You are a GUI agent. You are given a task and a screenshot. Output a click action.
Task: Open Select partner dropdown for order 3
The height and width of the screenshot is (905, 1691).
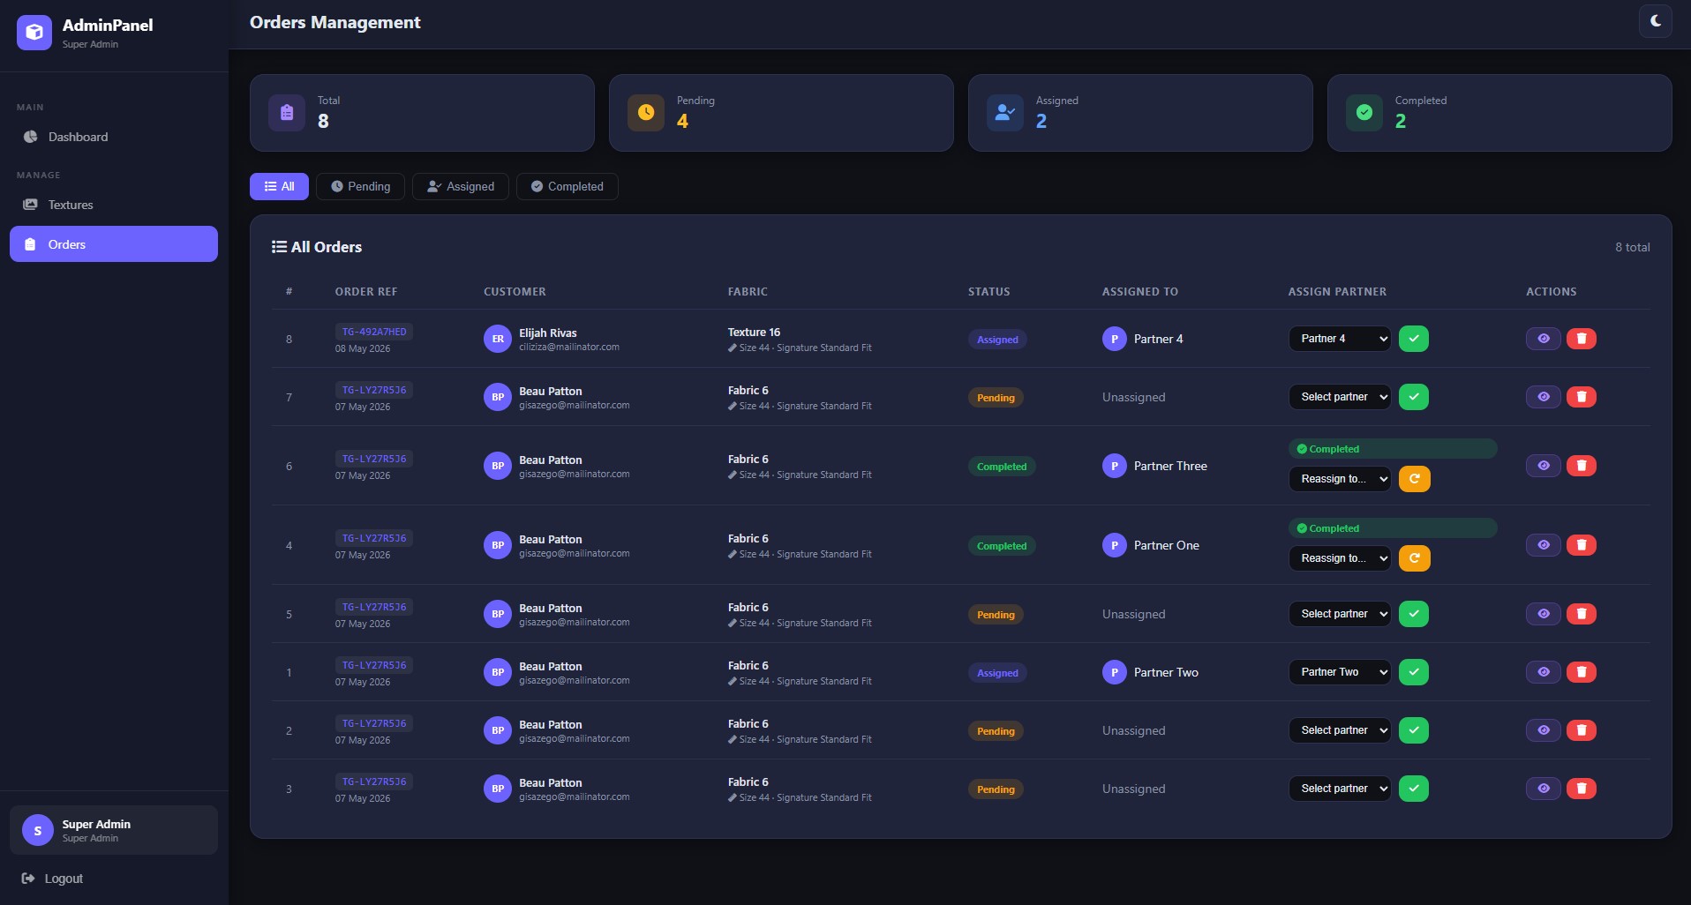(1340, 789)
